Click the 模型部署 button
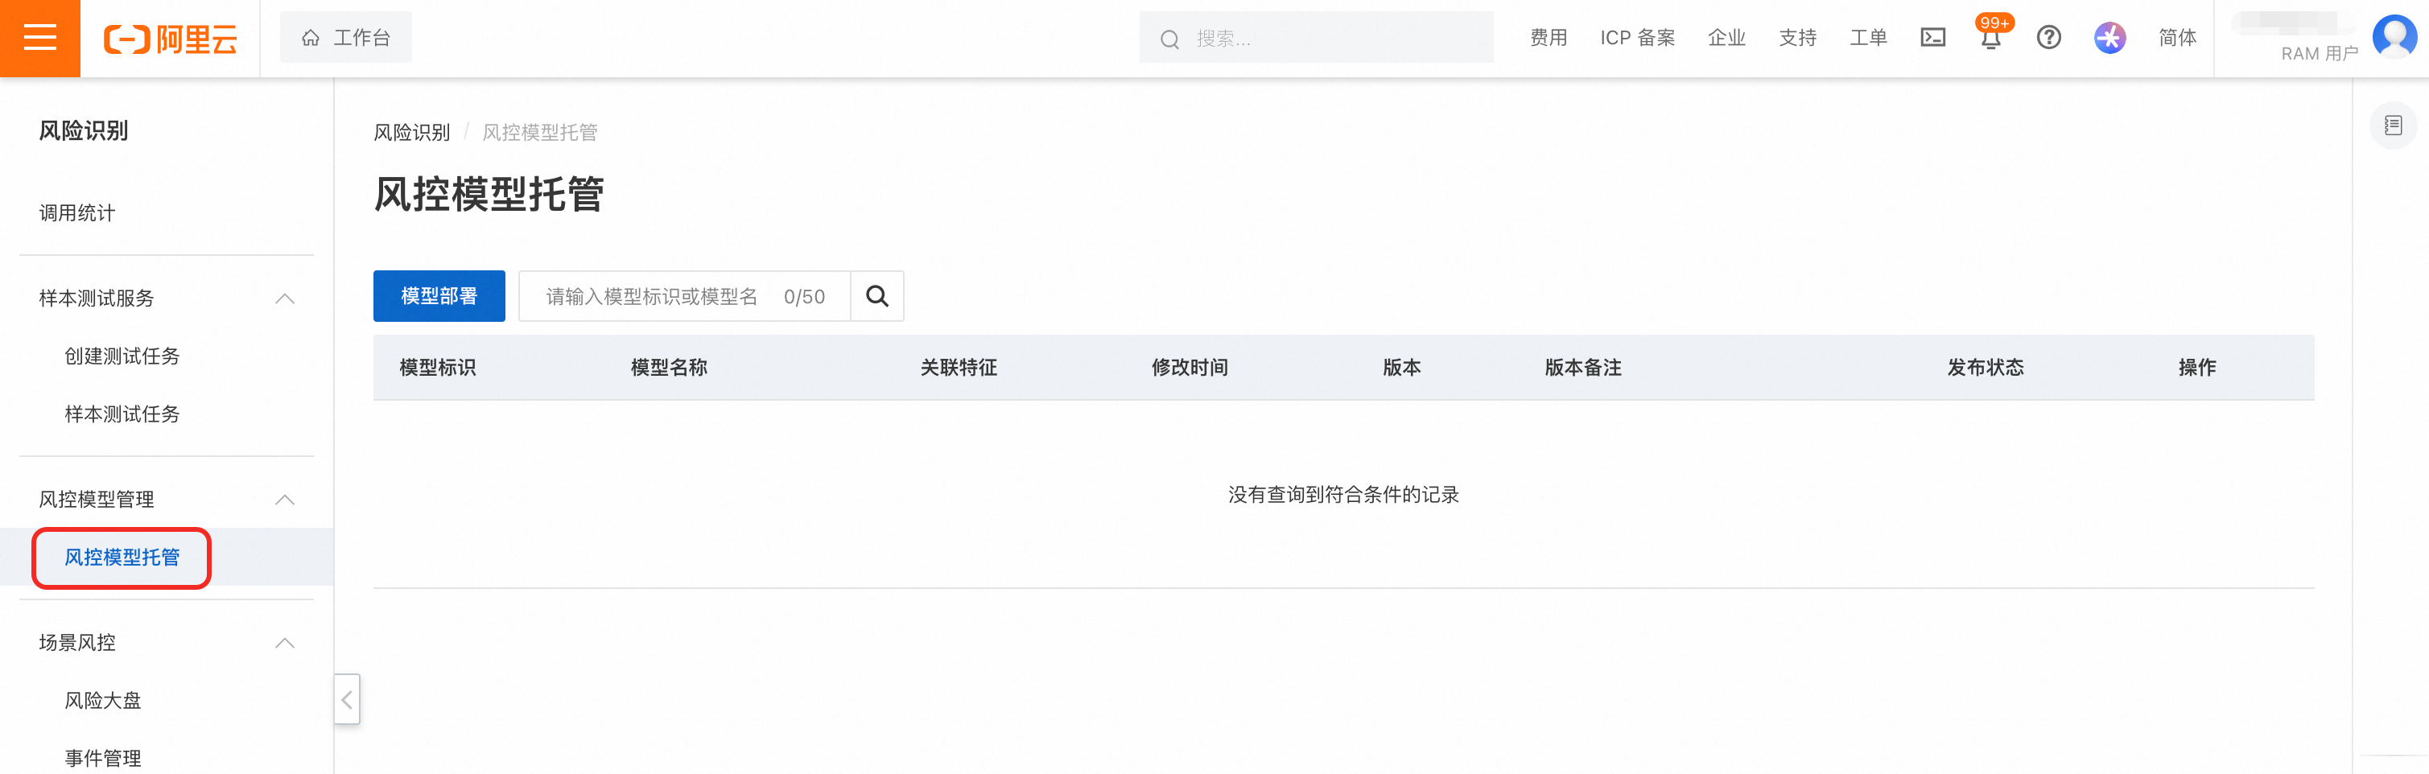The width and height of the screenshot is (2429, 774). tap(439, 296)
